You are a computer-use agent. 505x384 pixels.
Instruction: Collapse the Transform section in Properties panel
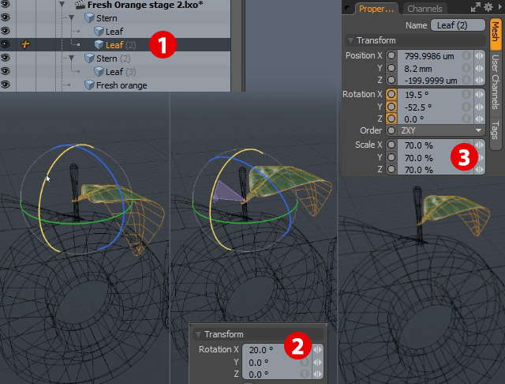tap(350, 40)
